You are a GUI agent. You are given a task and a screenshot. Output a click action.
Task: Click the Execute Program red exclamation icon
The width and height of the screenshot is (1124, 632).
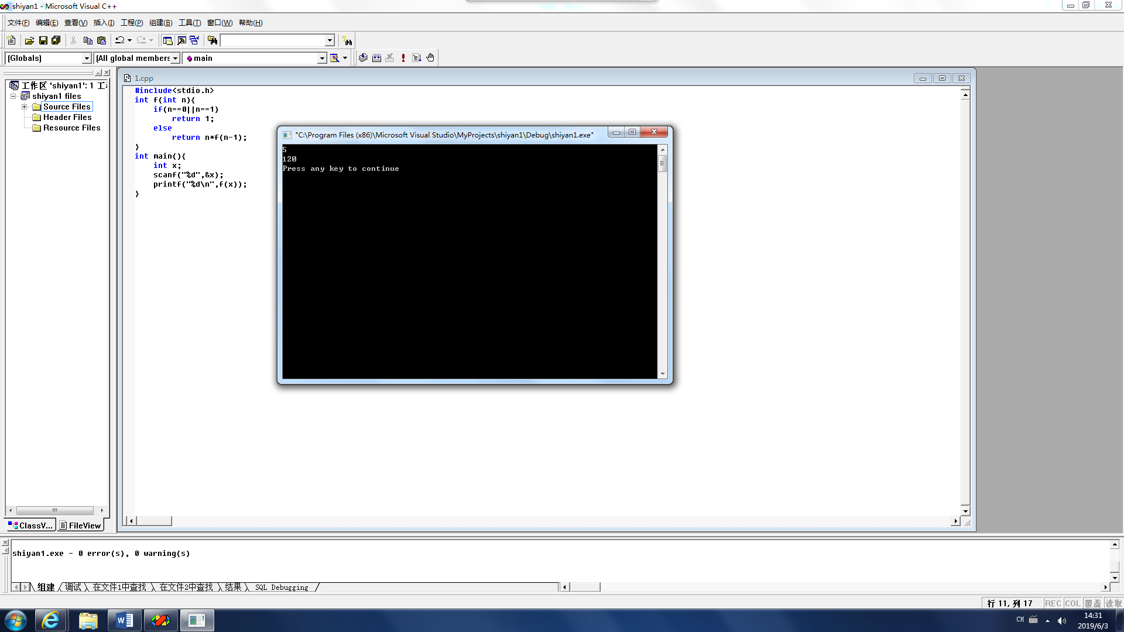[x=403, y=58]
